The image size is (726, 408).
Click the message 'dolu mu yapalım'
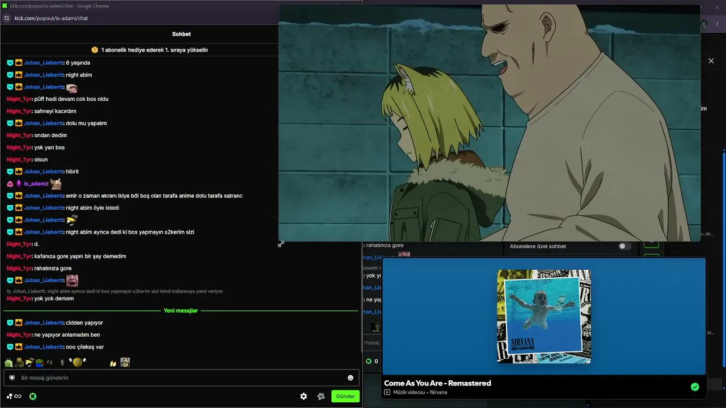86,124
